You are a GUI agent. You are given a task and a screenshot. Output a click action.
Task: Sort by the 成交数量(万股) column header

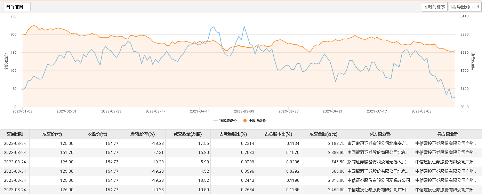tap(187, 134)
